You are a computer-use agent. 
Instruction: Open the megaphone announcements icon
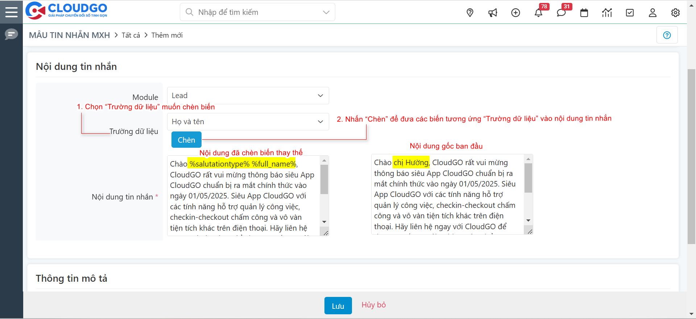(493, 13)
